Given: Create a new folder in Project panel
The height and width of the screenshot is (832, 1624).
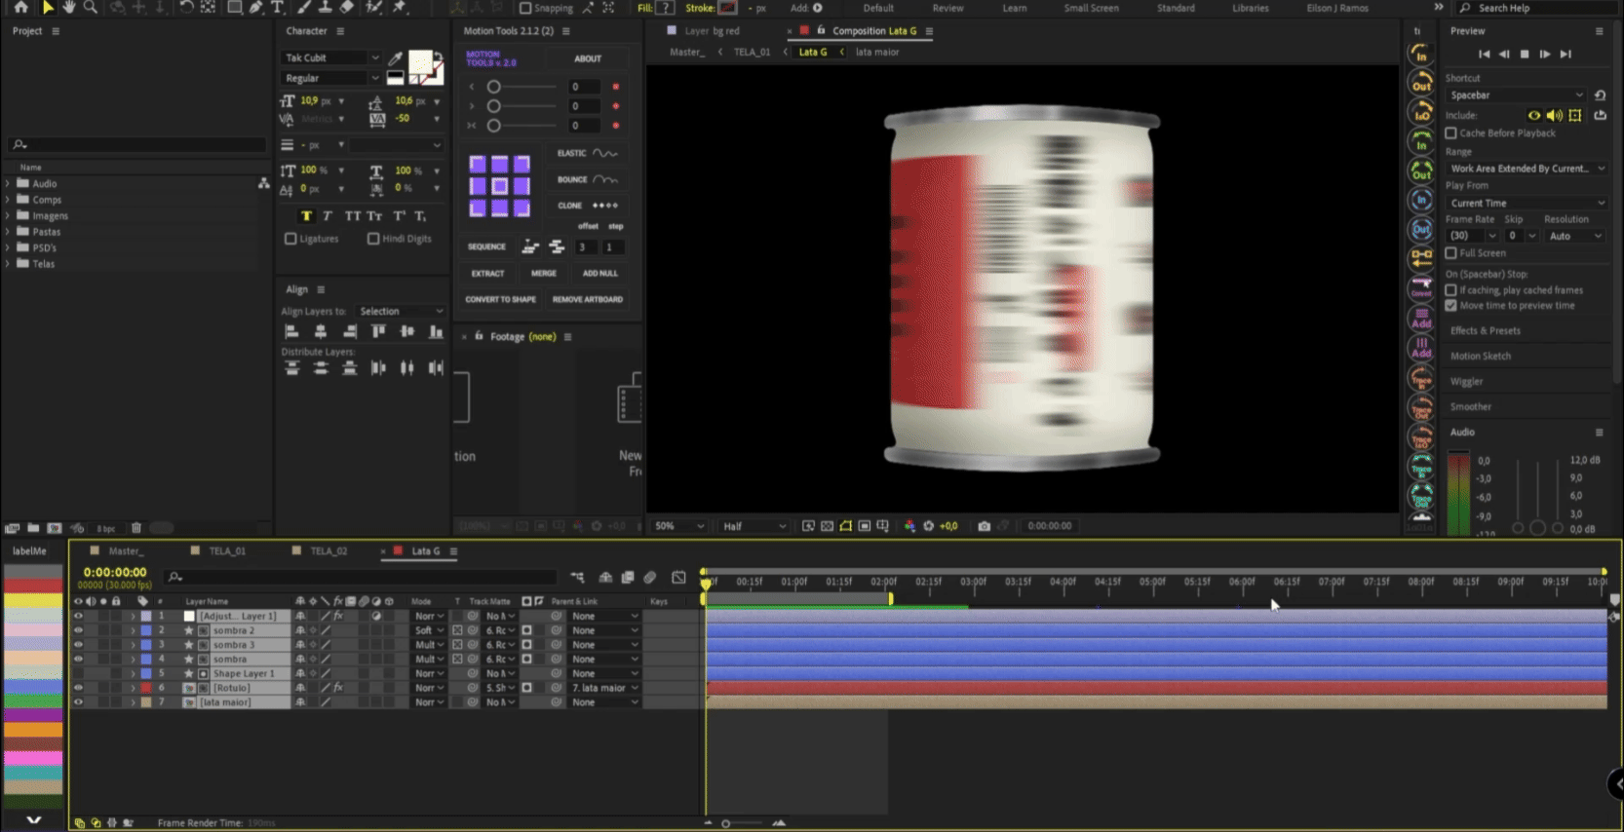Looking at the screenshot, I should (33, 528).
